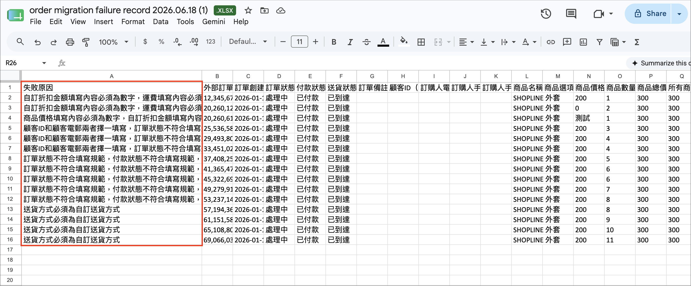Image resolution: width=691 pixels, height=286 pixels.
Task: Open the font family dropdown
Action: pyautogui.click(x=248, y=42)
